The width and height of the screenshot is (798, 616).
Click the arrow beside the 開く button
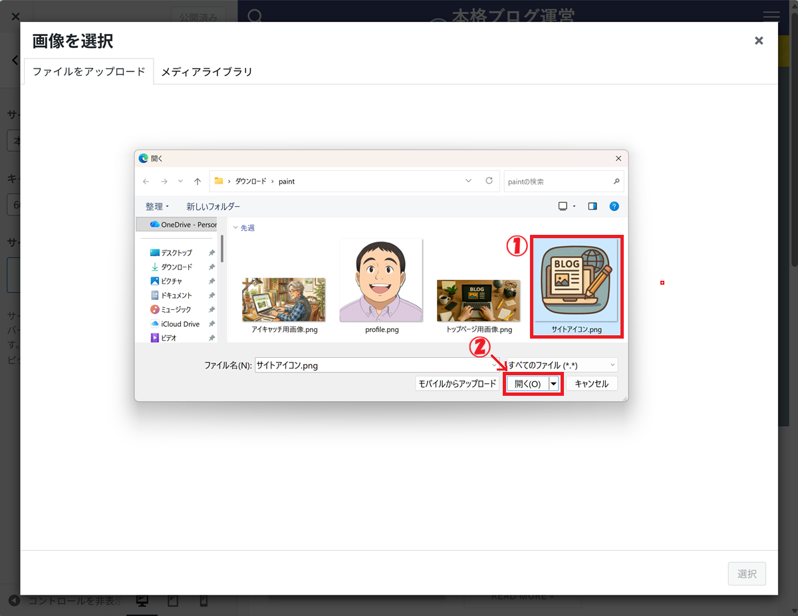[x=554, y=384]
